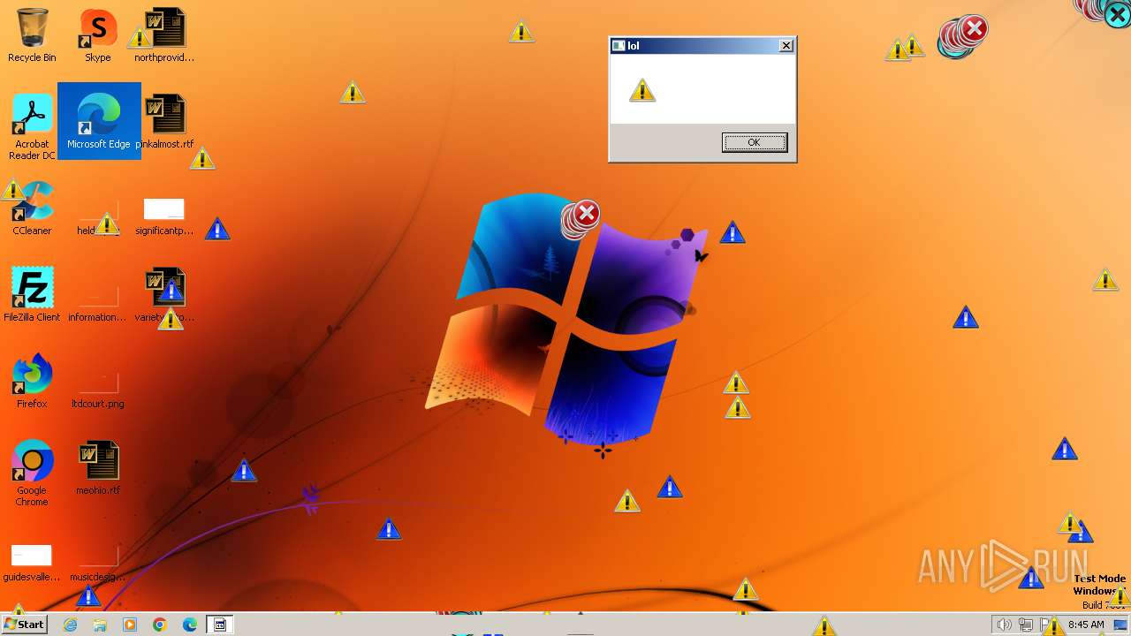This screenshot has height=636, width=1131.
Task: Click the Show desktop button
Action: pyautogui.click(x=1121, y=625)
